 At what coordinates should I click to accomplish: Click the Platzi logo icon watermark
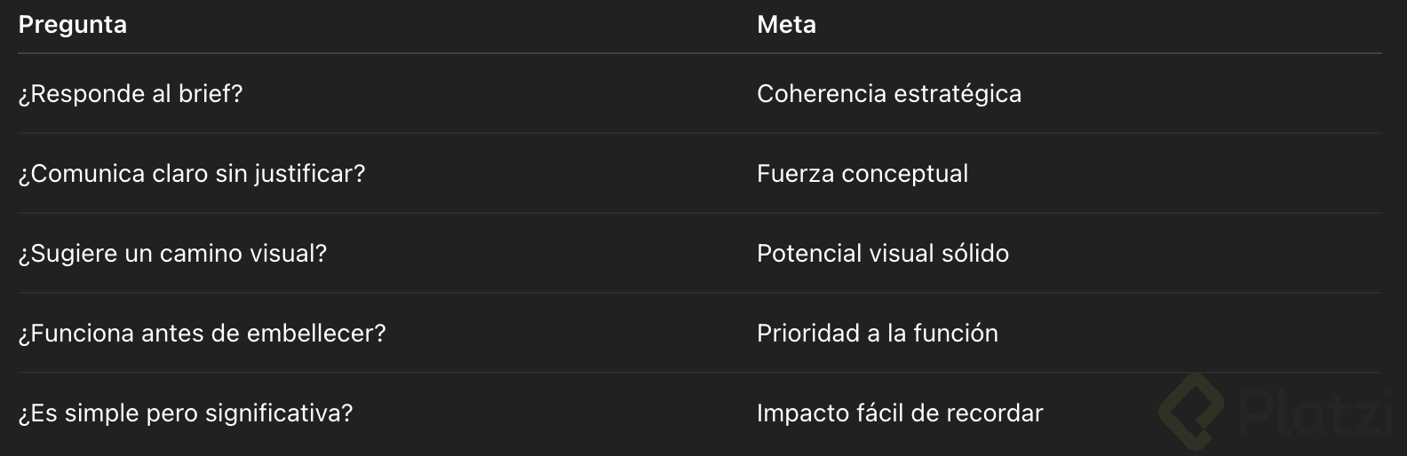pyautogui.click(x=1192, y=411)
